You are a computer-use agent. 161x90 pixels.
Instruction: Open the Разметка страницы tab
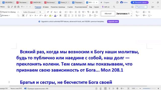pyautogui.click(x=58, y=7)
